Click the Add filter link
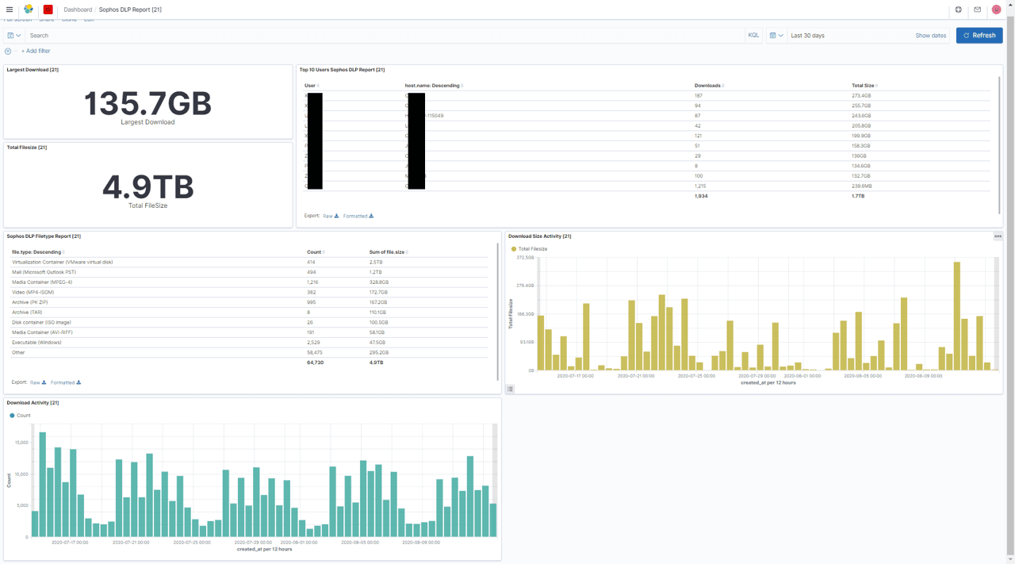Viewport: 1015px width, 564px height. click(36, 51)
